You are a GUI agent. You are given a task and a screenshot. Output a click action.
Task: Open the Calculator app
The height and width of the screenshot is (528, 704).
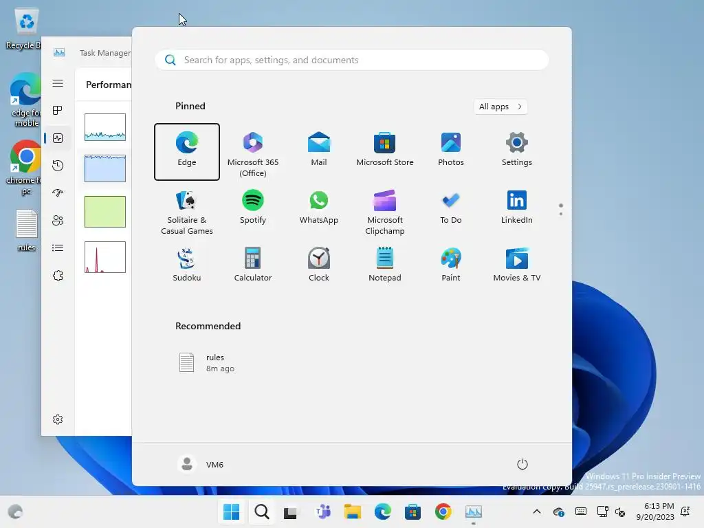[x=253, y=265]
